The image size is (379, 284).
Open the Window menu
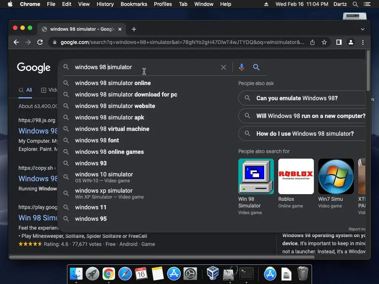coord(204,4)
